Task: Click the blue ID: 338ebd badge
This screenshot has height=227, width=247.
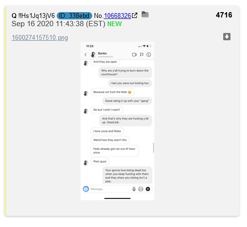Action: [x=74, y=16]
